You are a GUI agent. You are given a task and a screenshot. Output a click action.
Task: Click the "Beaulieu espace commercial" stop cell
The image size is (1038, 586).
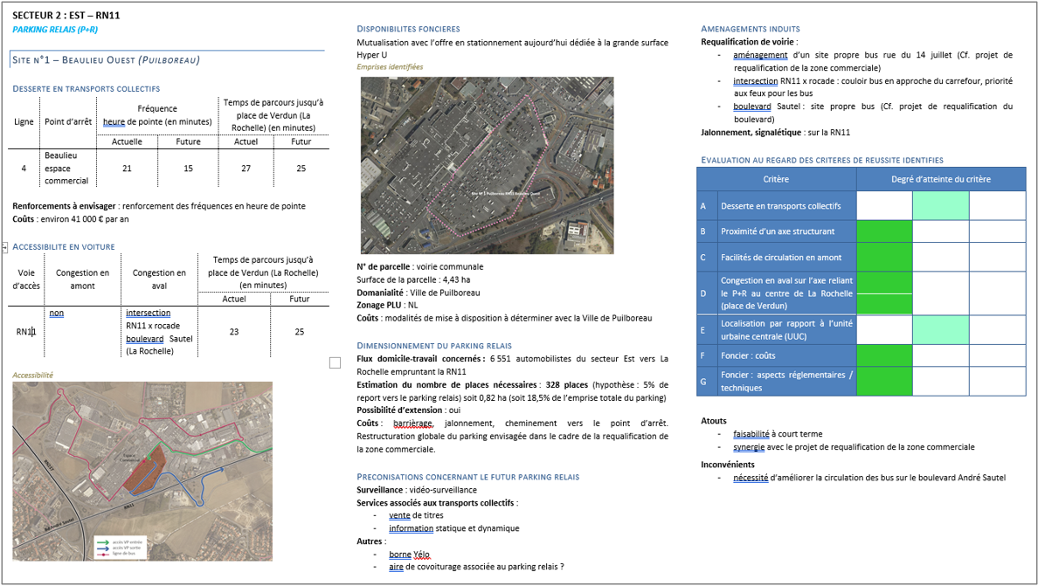tap(67, 168)
